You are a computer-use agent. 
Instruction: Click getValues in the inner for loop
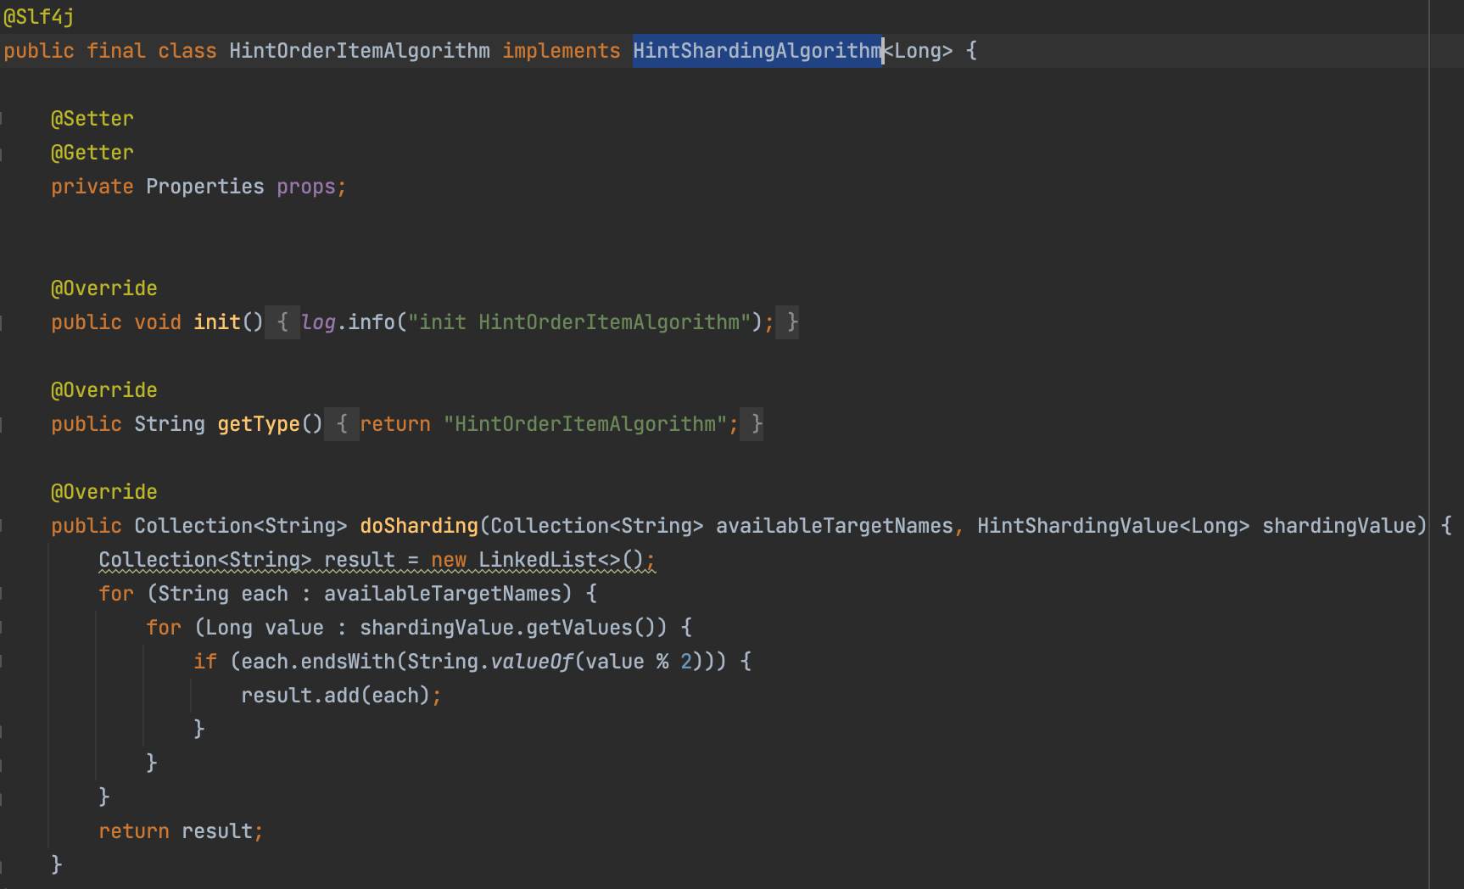pos(579,628)
